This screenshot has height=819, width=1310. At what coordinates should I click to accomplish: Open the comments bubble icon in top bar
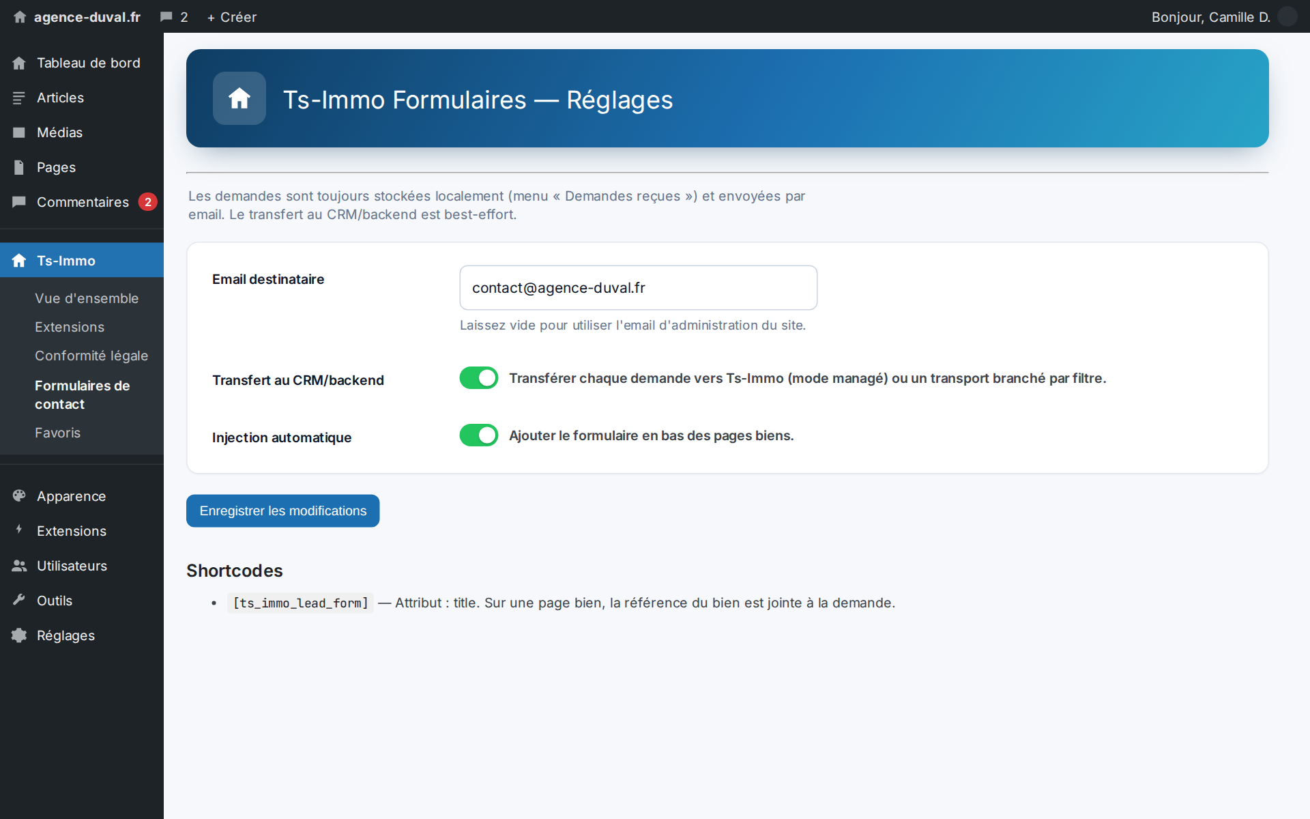click(x=166, y=17)
